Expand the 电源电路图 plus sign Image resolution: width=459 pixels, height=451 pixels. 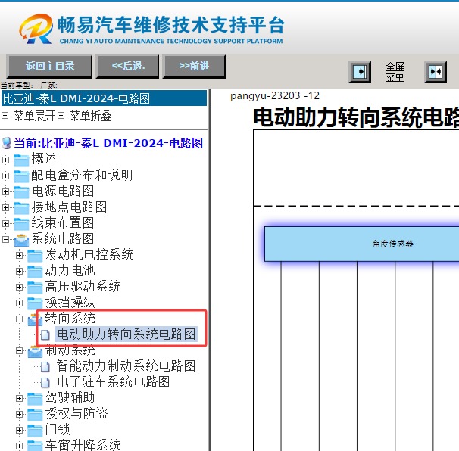click(x=5, y=191)
